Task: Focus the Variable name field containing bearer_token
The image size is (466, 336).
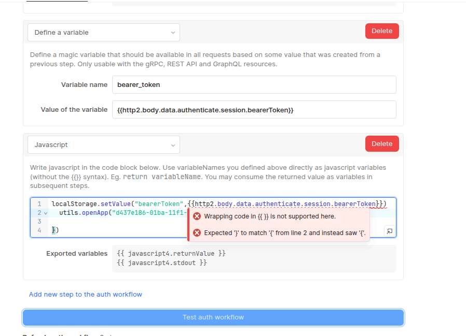Action: coord(254,85)
